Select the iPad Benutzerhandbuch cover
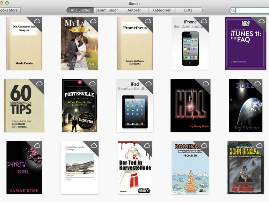Viewport: 269px width, 202px height. pos(135,106)
